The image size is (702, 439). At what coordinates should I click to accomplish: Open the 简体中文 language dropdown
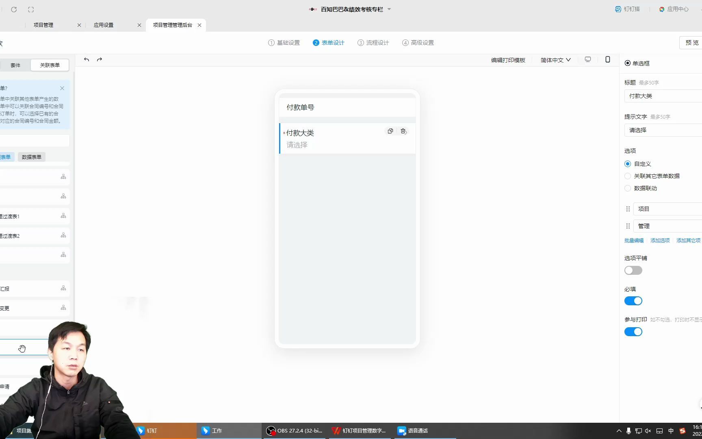555,60
